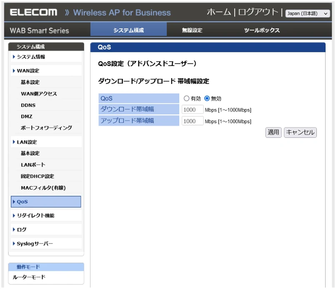Open ポートフォワーディング settings
The height and width of the screenshot is (289, 336).
tap(46, 128)
